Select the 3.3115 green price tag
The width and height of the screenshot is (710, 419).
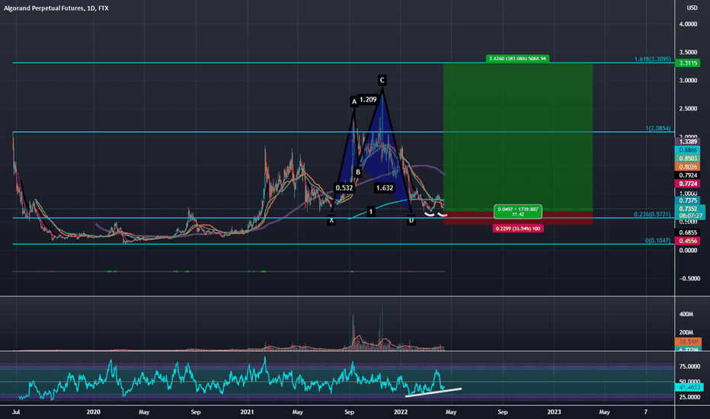687,63
